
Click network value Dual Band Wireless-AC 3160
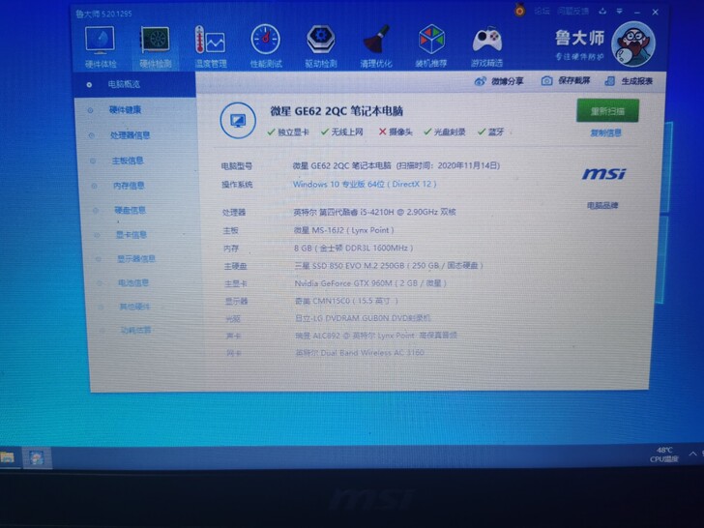tap(360, 353)
